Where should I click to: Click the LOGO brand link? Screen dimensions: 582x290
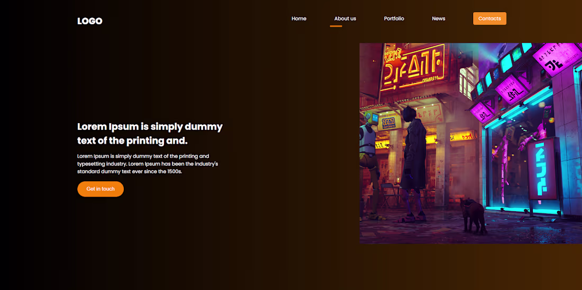point(90,21)
